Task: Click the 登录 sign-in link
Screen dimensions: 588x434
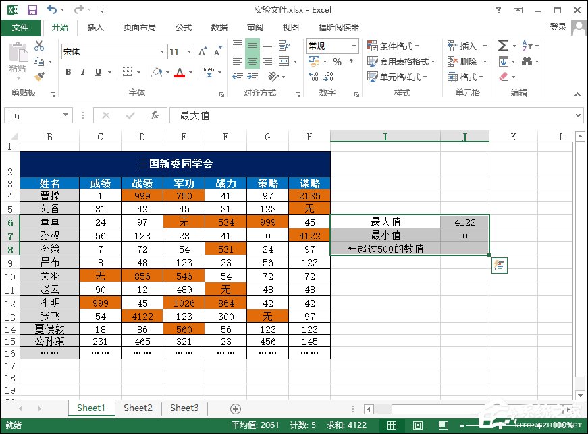Action: pyautogui.click(x=559, y=27)
